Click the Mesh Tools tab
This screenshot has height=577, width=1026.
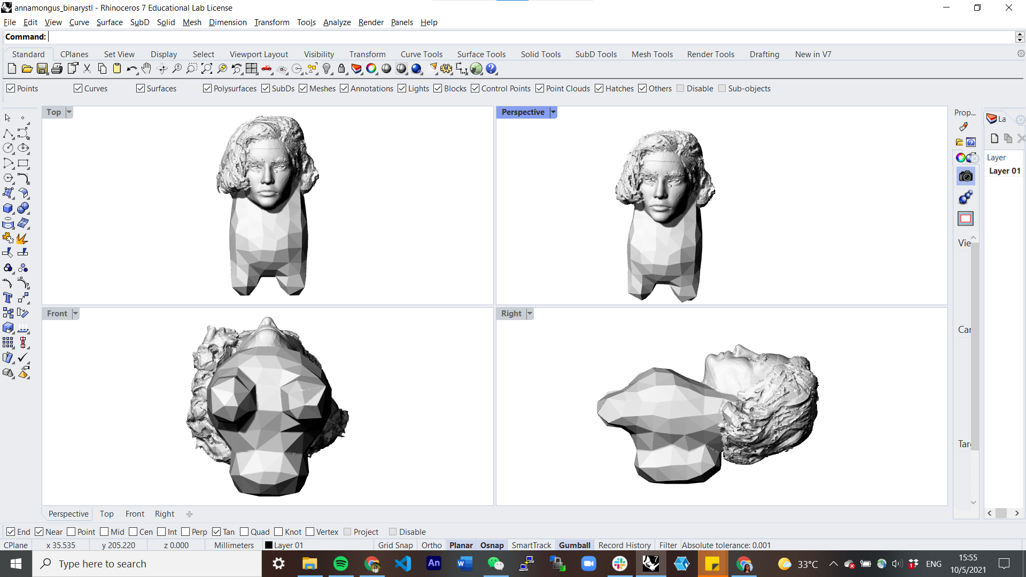pyautogui.click(x=652, y=54)
